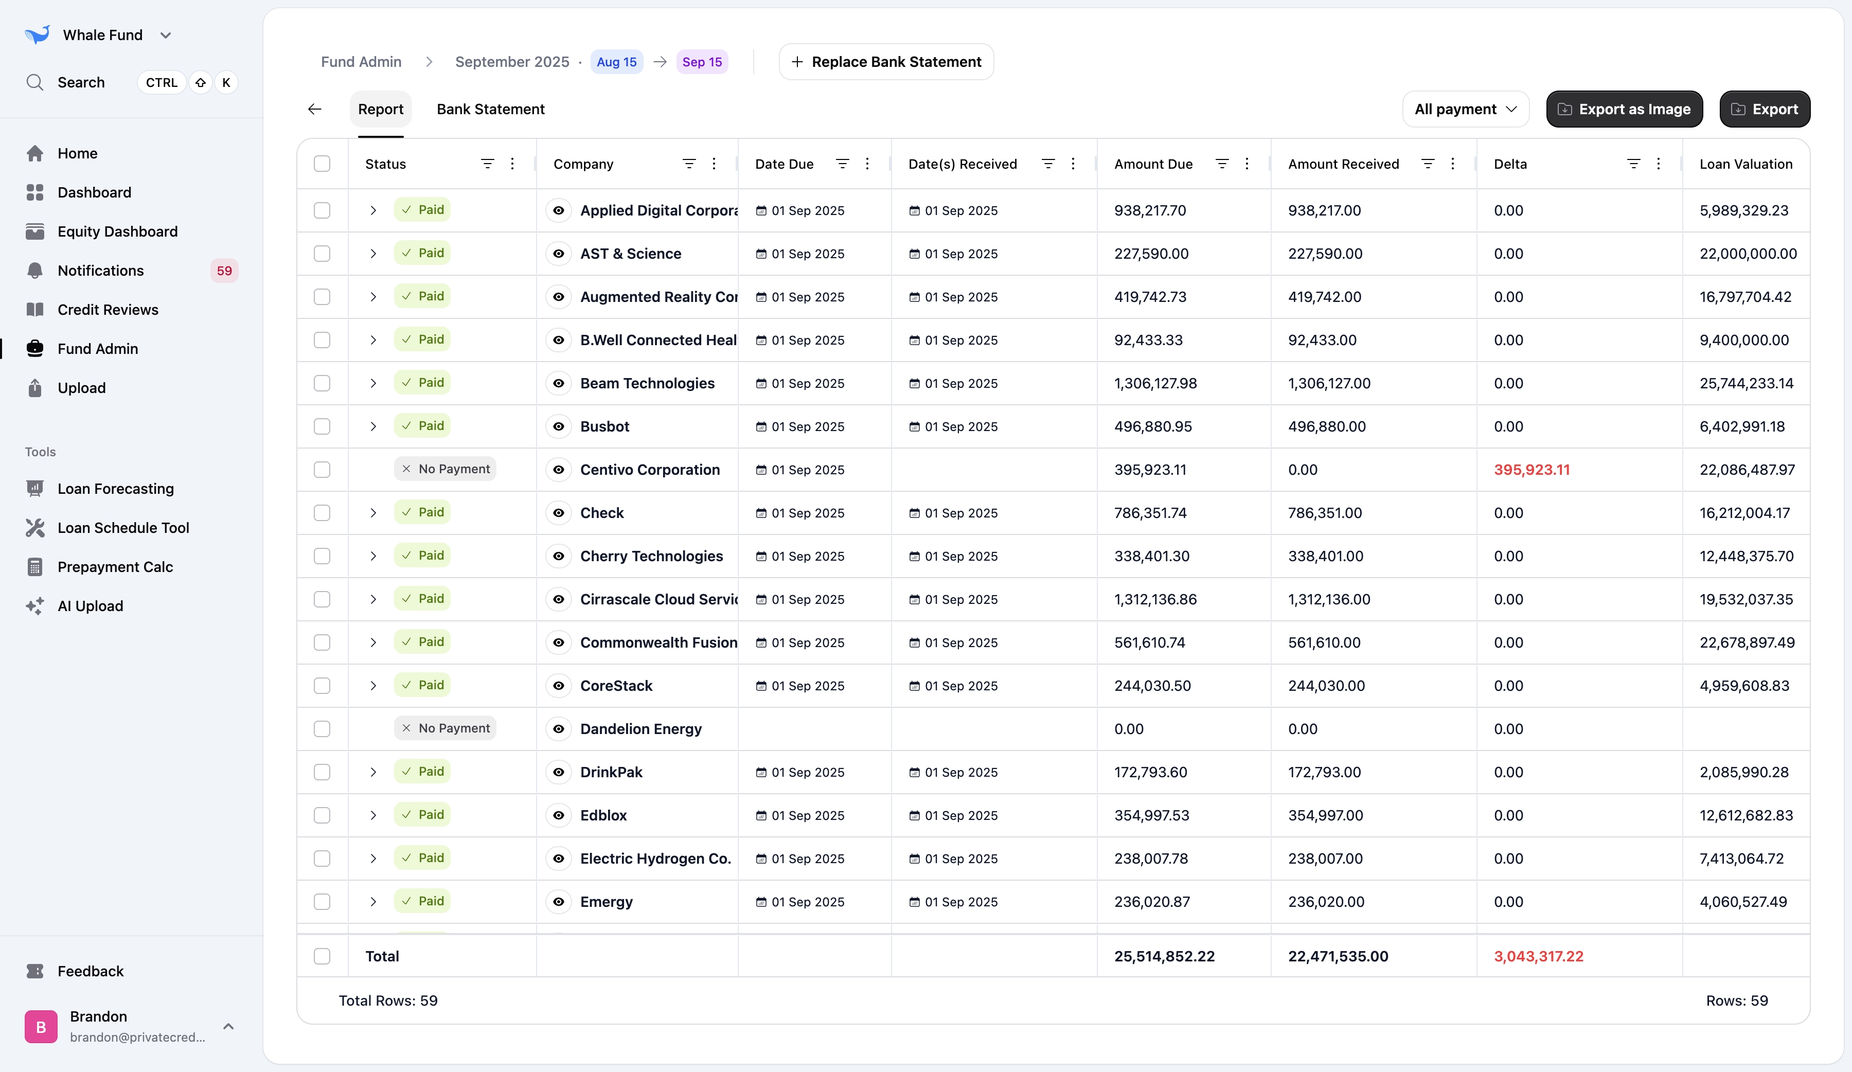Switch to the Bank Statement tab
Screen dimensions: 1852x1072
[x=490, y=109]
